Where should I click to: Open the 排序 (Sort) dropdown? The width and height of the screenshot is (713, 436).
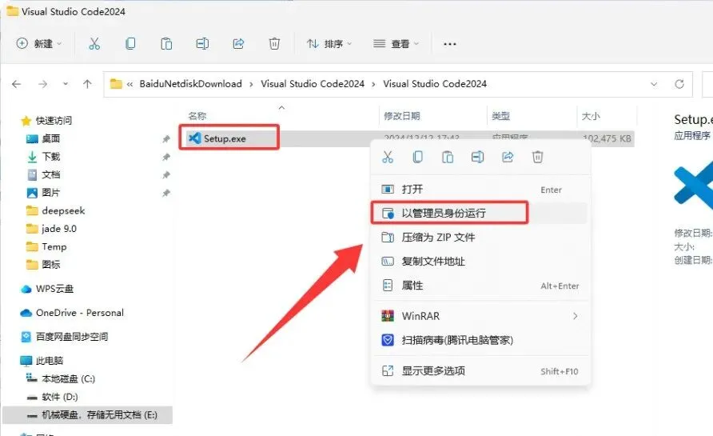[x=329, y=44]
